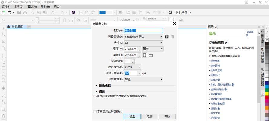This screenshot has width=269, height=121.
Task: Click the full-screen preview icon
Action: 120,12
